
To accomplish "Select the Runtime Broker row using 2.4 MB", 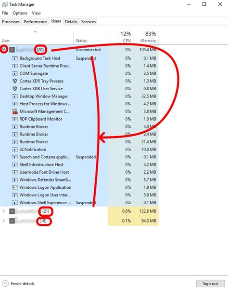I will coord(79,134).
